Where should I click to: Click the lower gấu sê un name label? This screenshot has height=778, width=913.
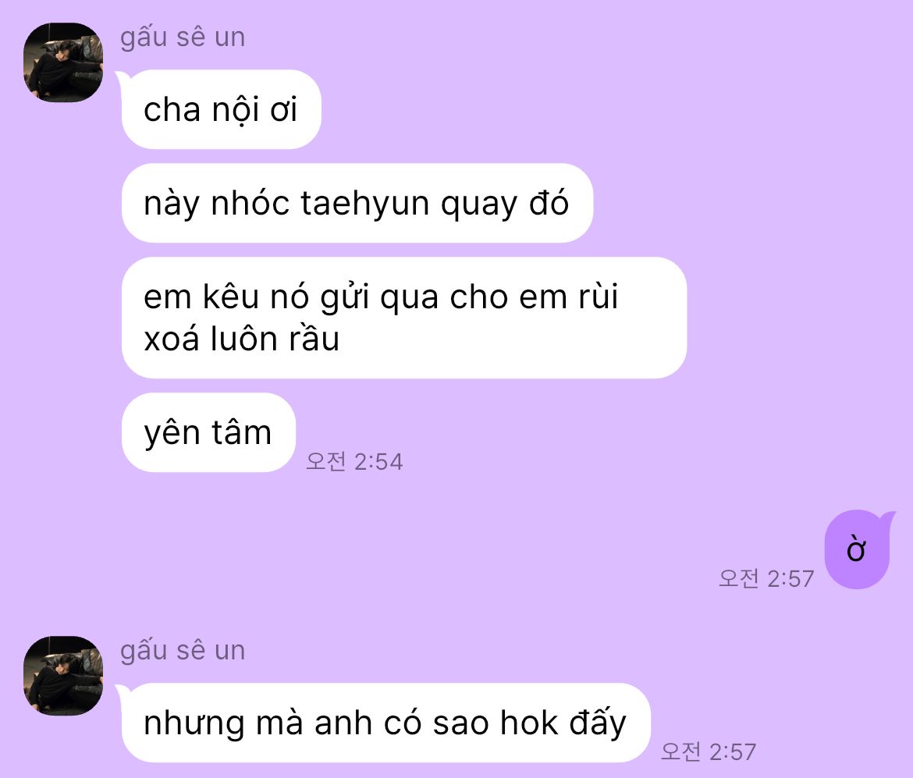click(183, 651)
